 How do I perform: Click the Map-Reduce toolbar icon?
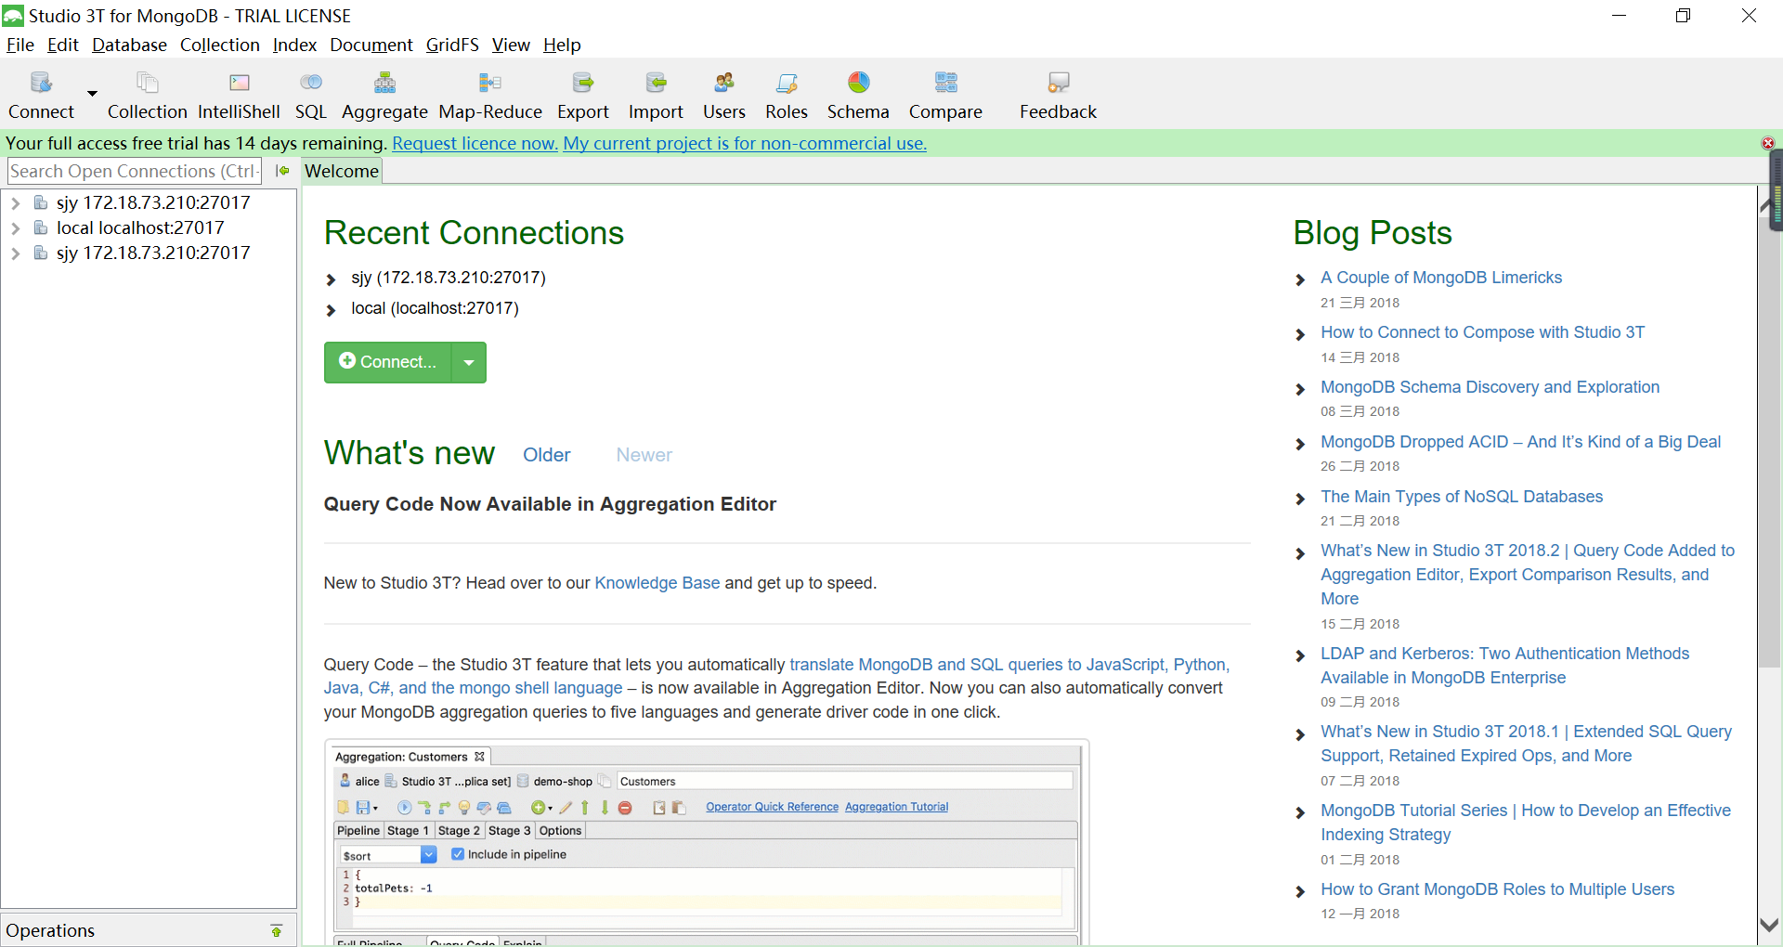tap(490, 96)
